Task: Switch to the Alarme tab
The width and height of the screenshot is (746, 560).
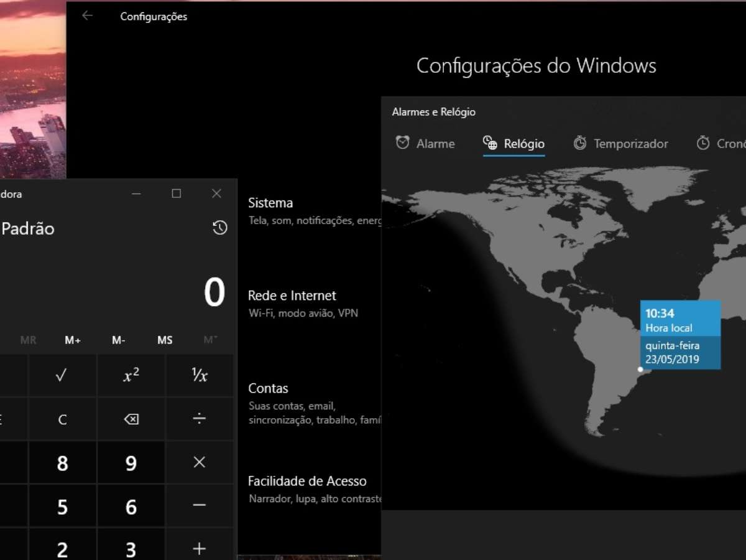Action: click(426, 144)
